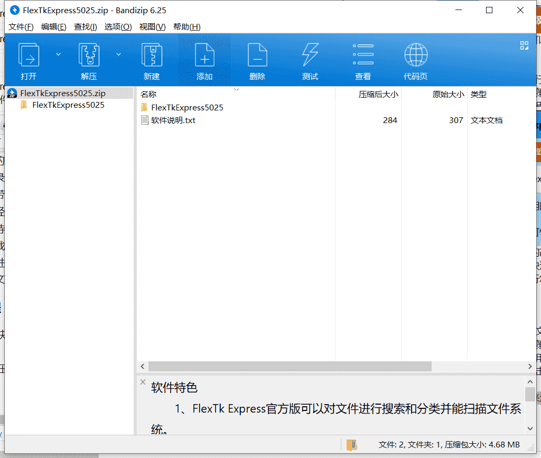541x458 pixels.
Task: Minimize the Bandizip window
Action: coord(459,11)
